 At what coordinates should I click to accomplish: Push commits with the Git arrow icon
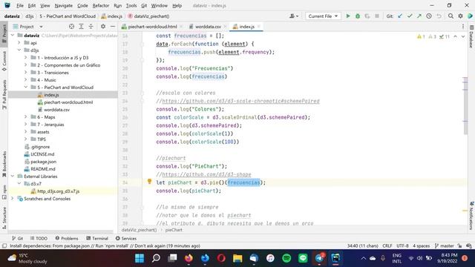point(419,16)
